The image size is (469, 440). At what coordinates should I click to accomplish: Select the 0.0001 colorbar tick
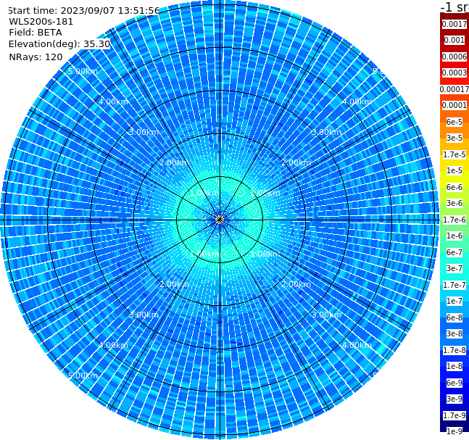coord(455,105)
